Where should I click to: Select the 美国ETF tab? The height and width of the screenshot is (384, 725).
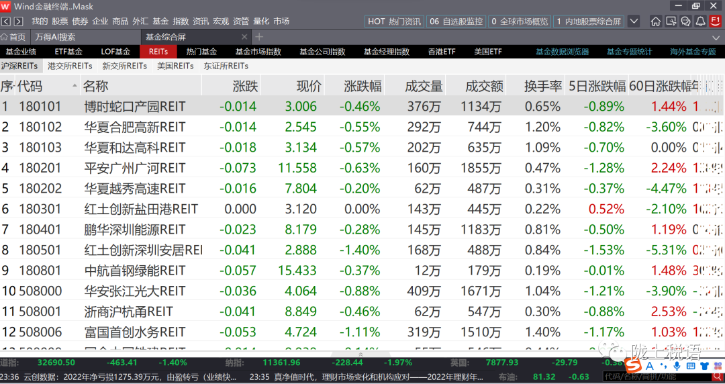(488, 52)
